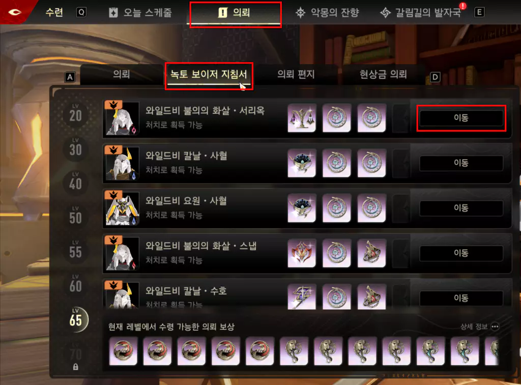Screen dimensions: 521x385
Task: Click the first red wave reward icon at bottom
Action: pyautogui.click(x=123, y=351)
